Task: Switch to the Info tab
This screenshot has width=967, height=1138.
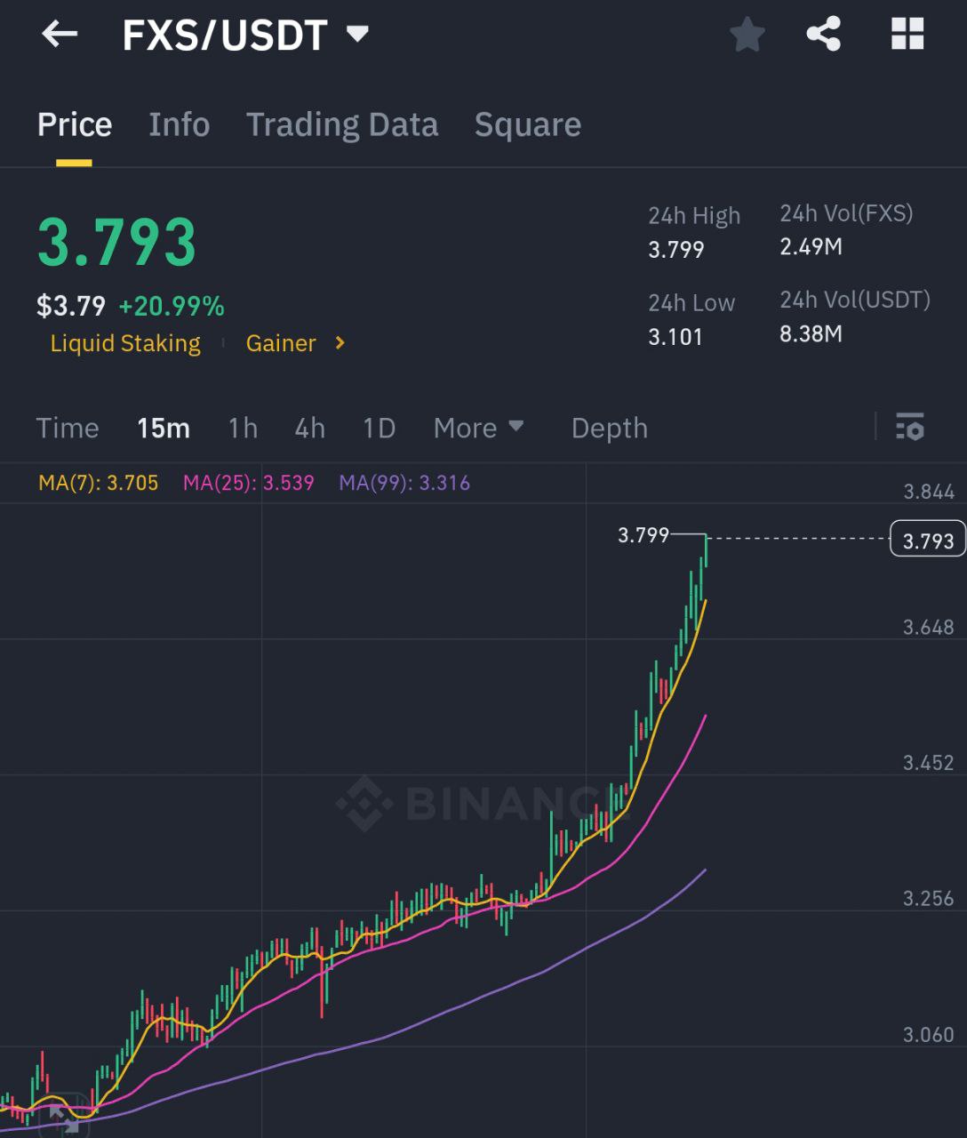Action: pos(180,124)
